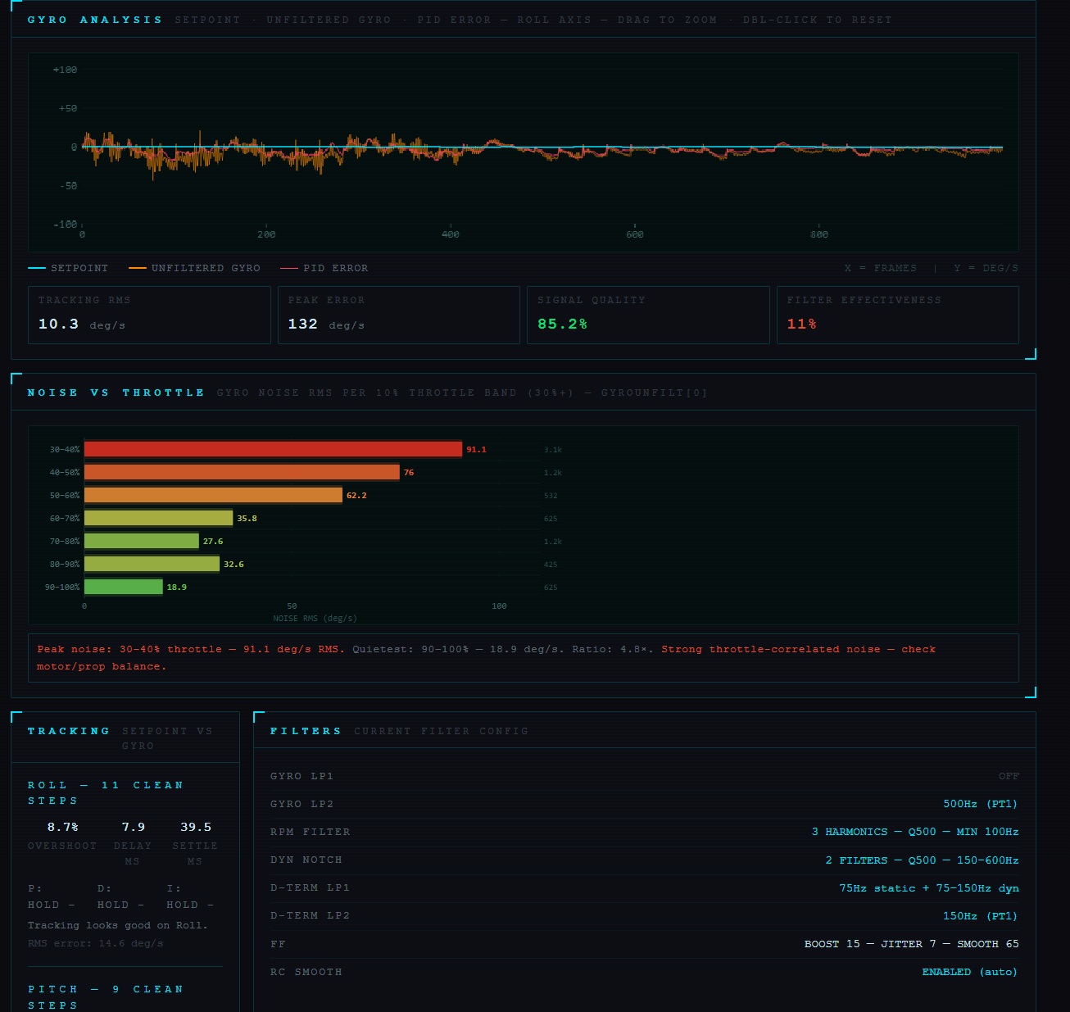The width and height of the screenshot is (1070, 1012).
Task: Select the Dyn Notch filter value
Action: (x=921, y=860)
